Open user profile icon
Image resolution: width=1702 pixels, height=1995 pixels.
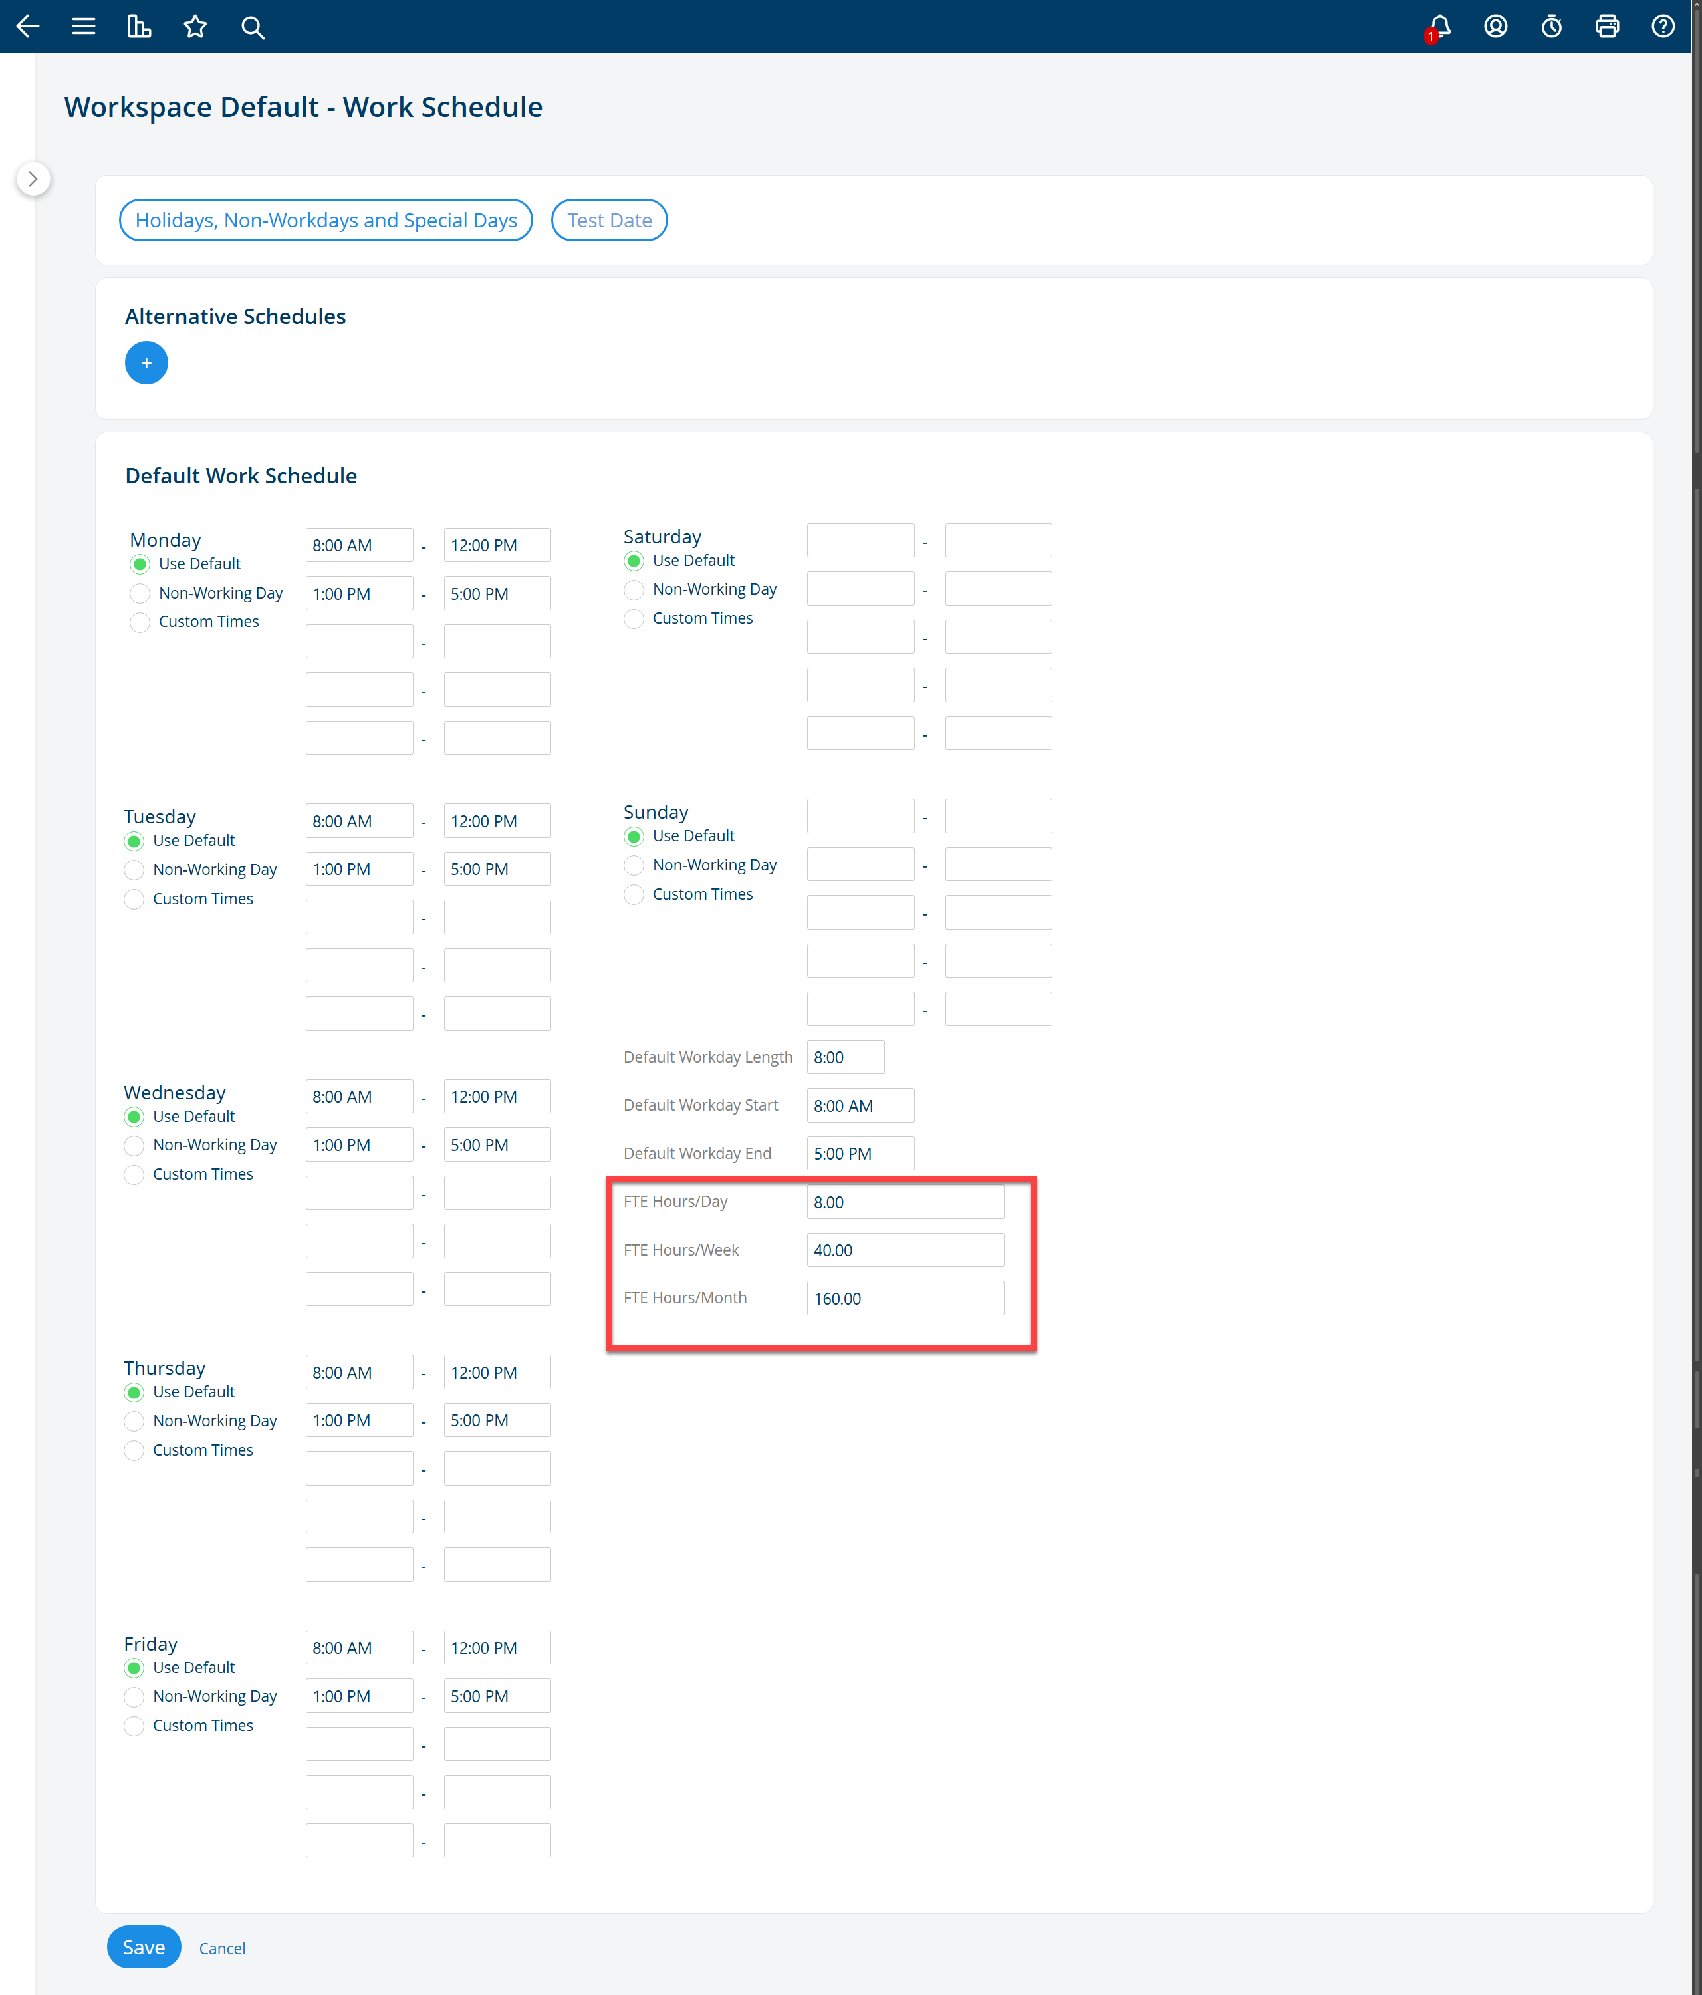point(1495,26)
